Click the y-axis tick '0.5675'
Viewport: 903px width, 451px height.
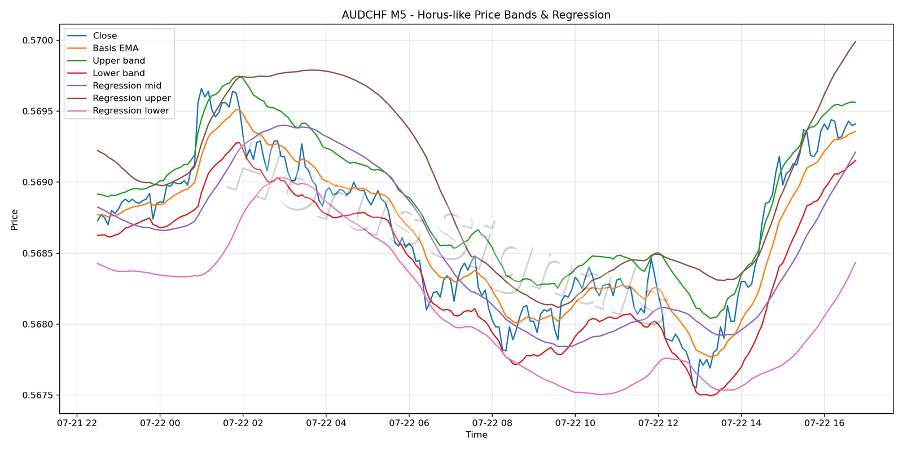coord(37,396)
